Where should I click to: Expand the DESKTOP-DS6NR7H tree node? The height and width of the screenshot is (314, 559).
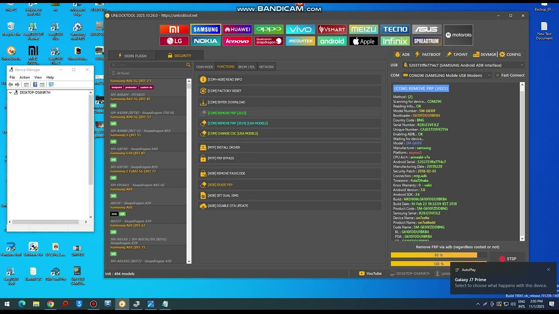coord(10,92)
